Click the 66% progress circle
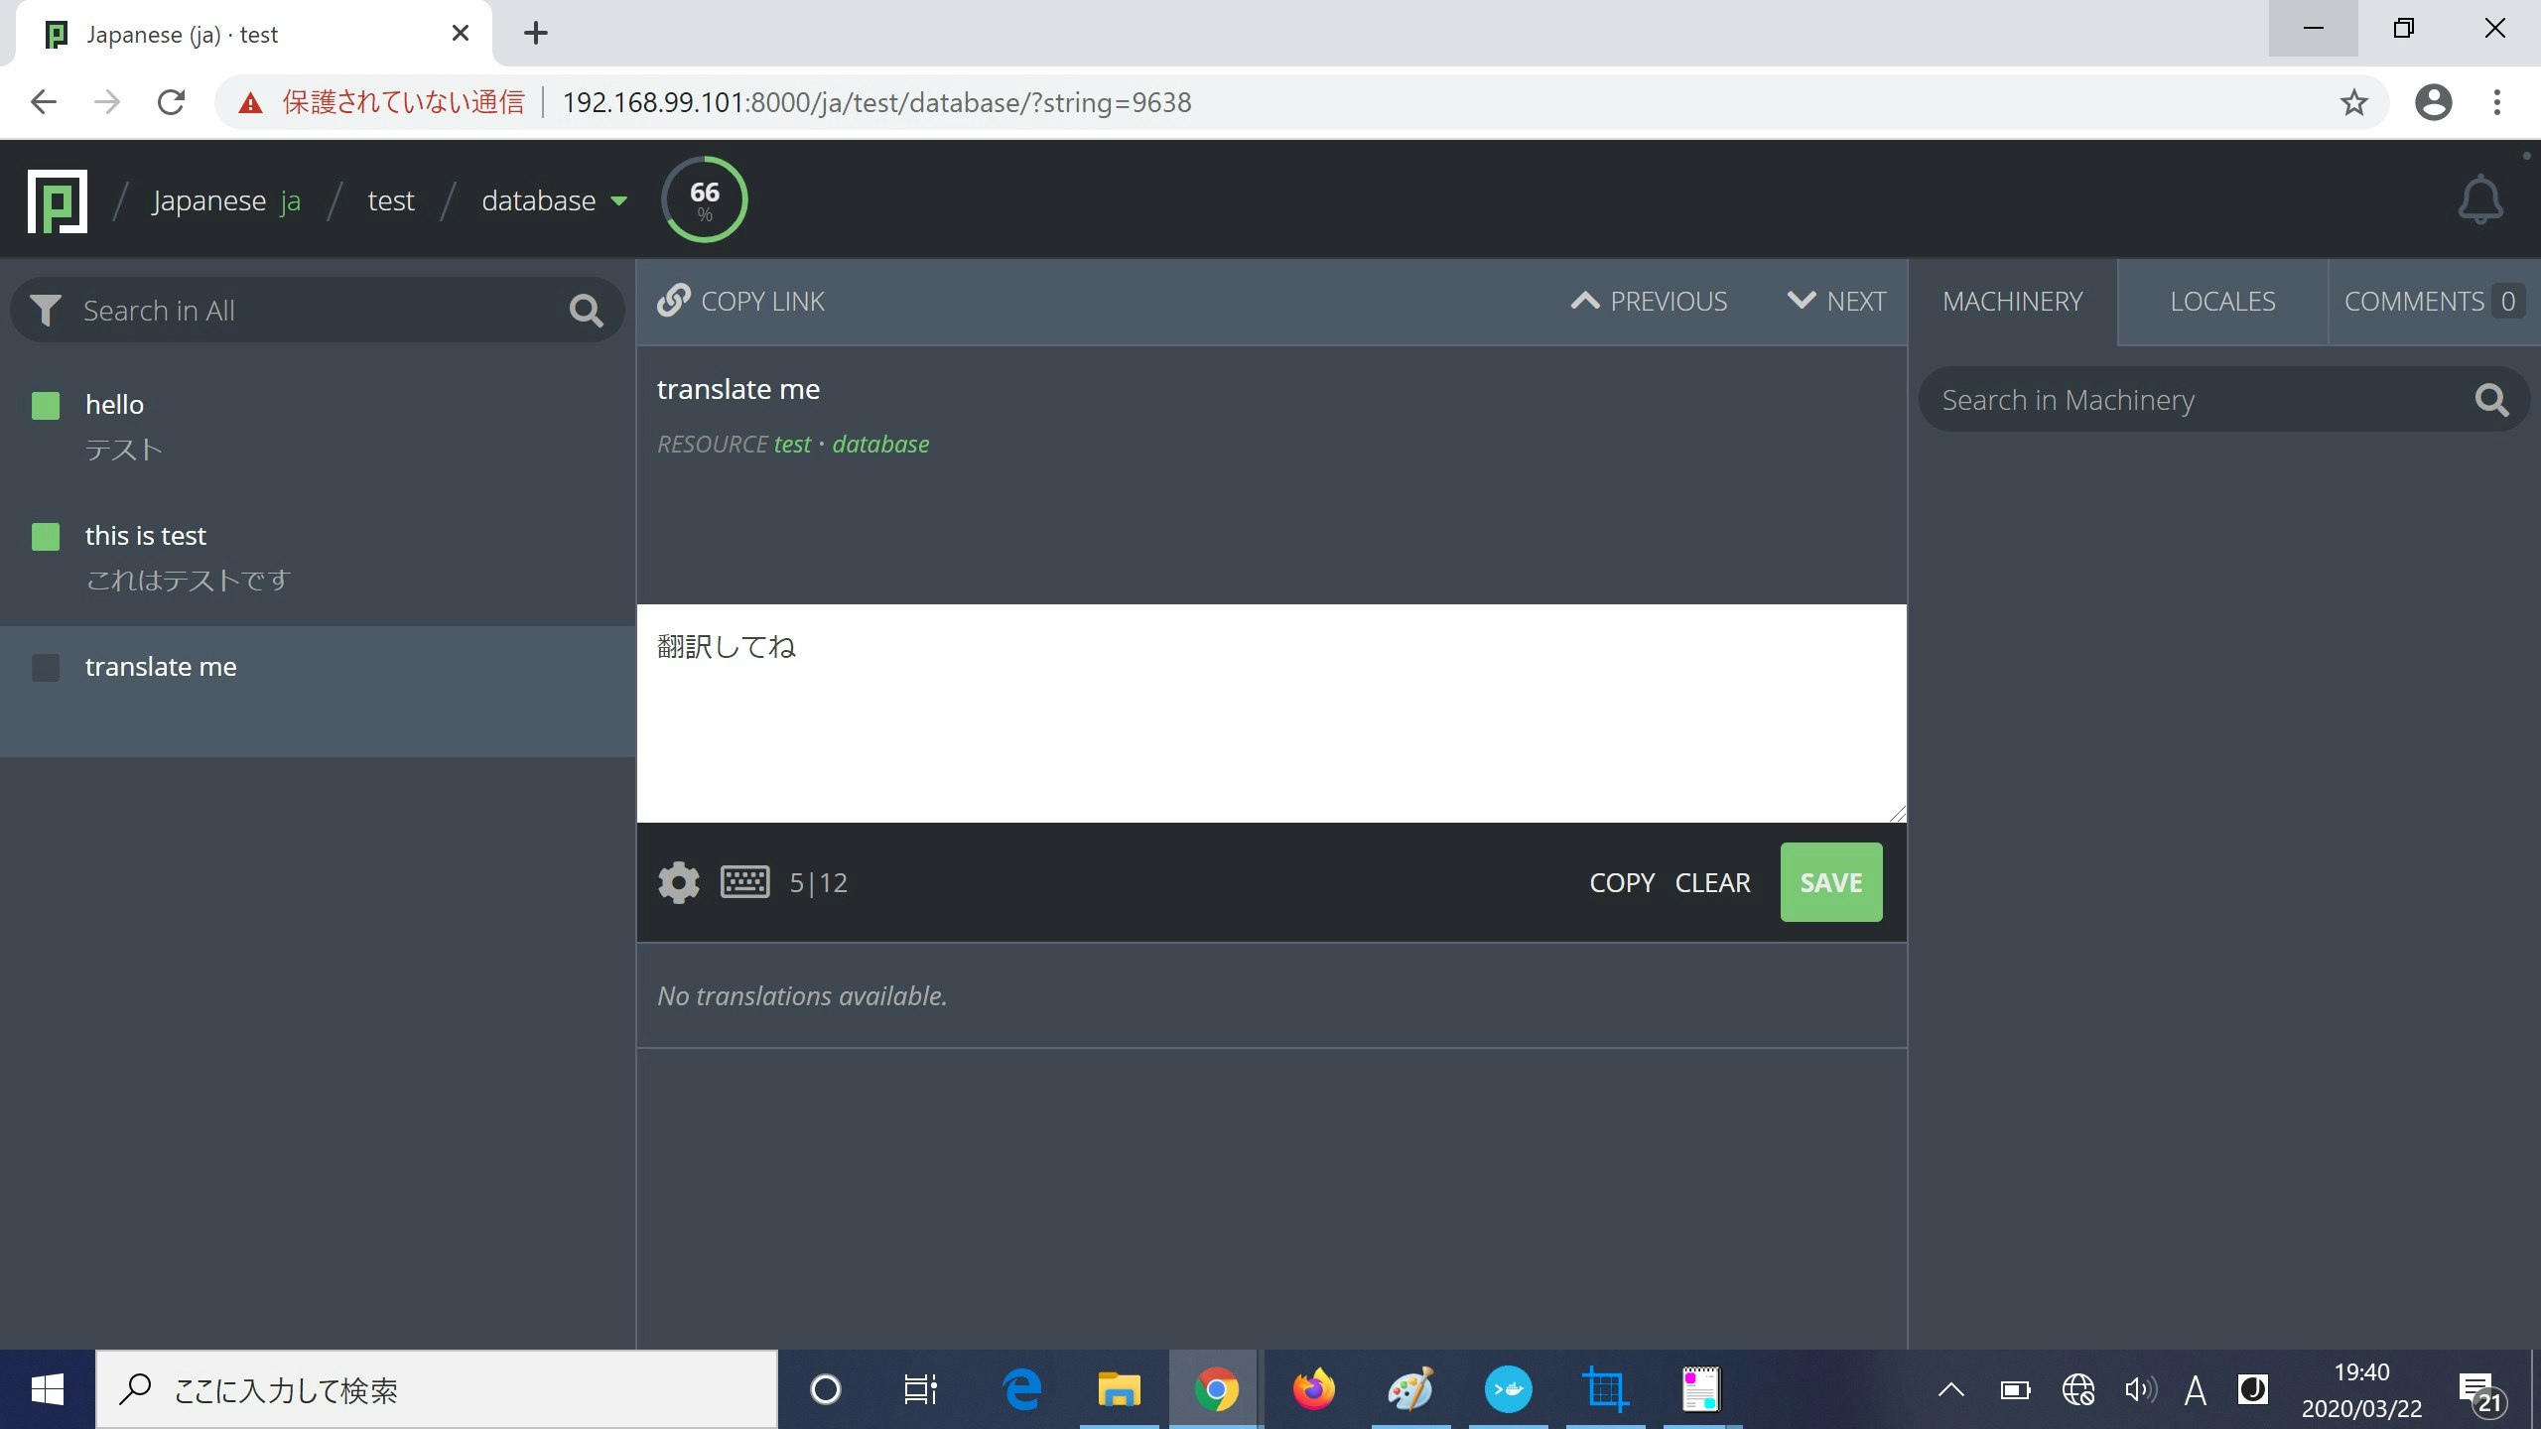The image size is (2541, 1429). pos(704,199)
